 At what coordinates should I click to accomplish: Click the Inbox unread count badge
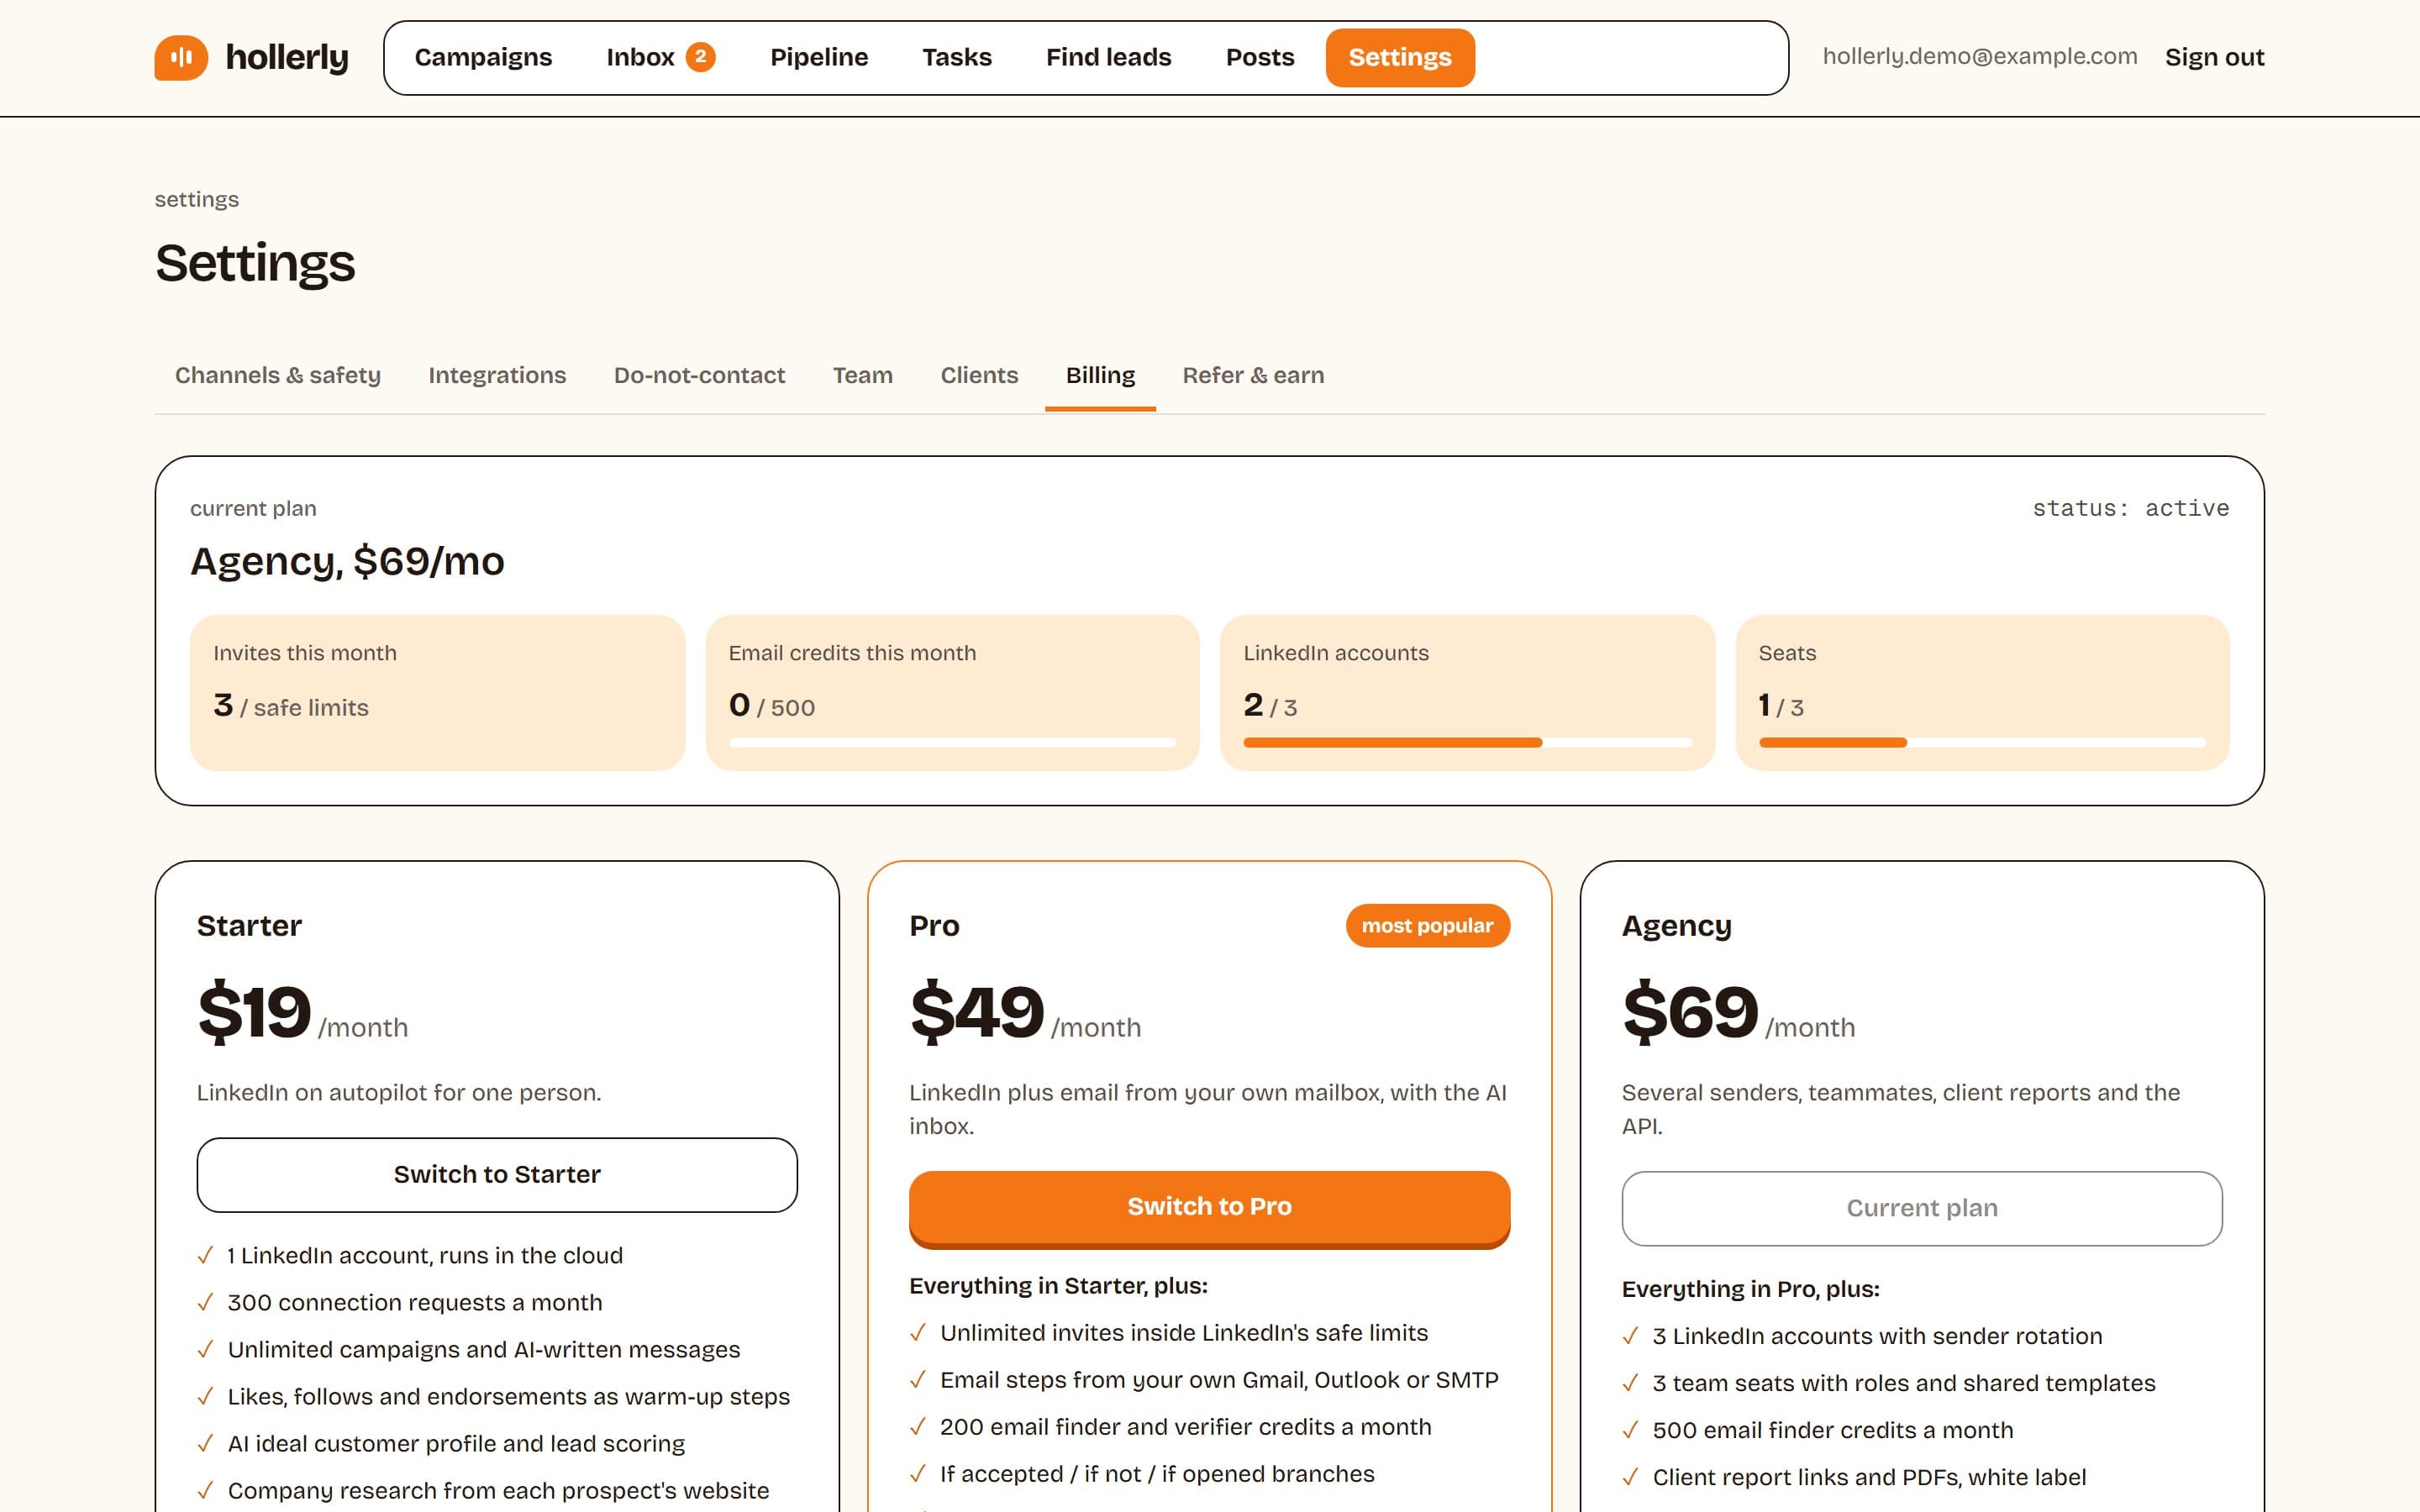click(700, 57)
